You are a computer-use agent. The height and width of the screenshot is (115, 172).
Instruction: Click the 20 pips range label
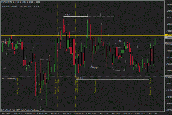pyautogui.click(x=95, y=68)
